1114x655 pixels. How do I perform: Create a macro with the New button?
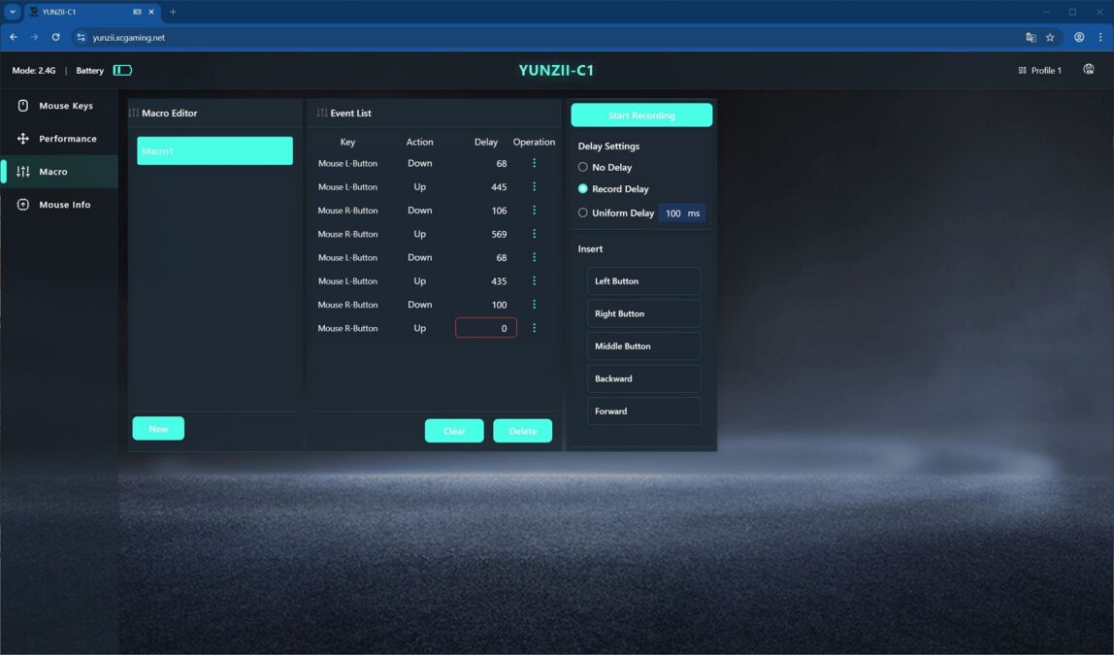click(x=158, y=428)
